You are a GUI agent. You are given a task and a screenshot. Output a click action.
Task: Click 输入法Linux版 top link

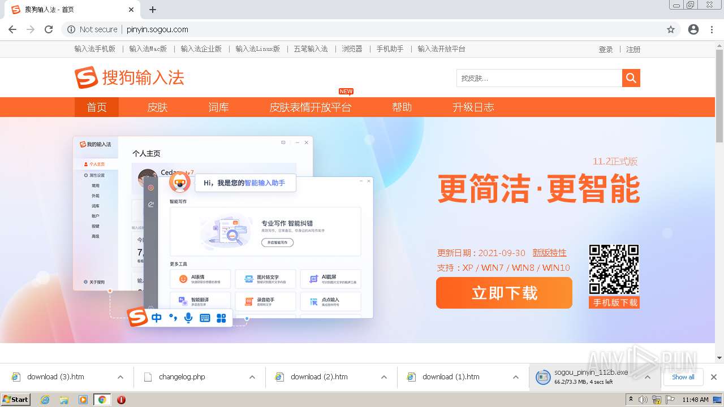[x=257, y=49]
